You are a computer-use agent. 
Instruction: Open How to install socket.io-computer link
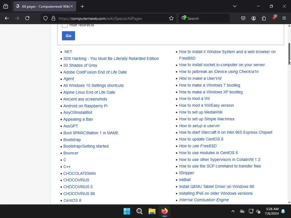pos(222,65)
